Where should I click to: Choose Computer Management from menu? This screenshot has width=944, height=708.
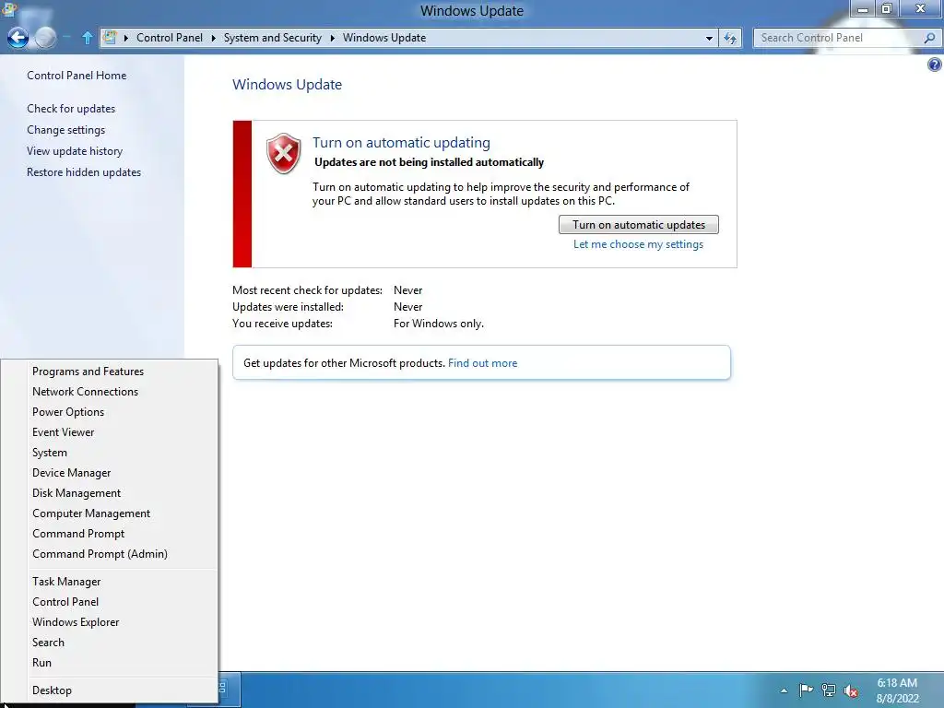(91, 513)
